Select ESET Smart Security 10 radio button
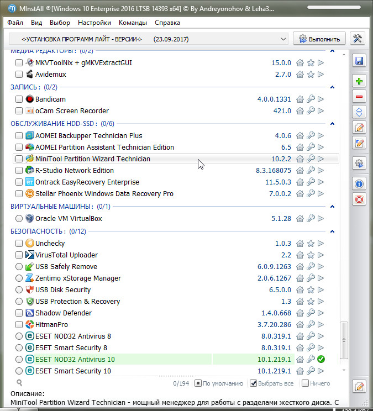The width and height of the screenshot is (373, 411). pos(19,371)
